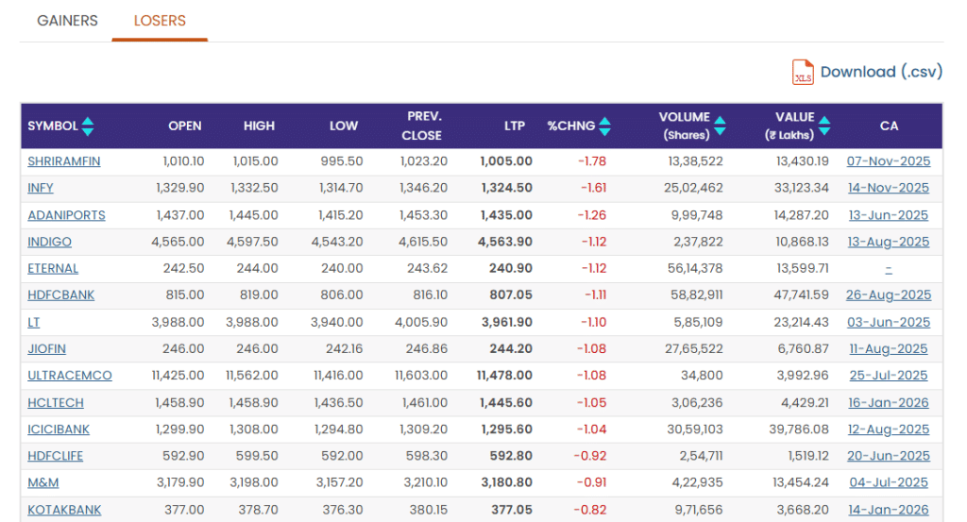This screenshot has height=522, width=967.
Task: Open corporate action date 07-Nov-2025
Action: 888,161
